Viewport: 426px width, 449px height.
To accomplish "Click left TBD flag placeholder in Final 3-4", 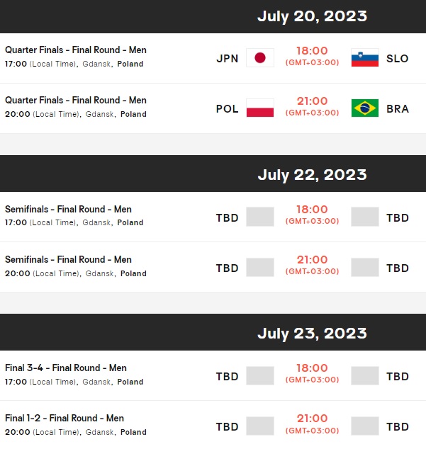I will pyautogui.click(x=259, y=375).
